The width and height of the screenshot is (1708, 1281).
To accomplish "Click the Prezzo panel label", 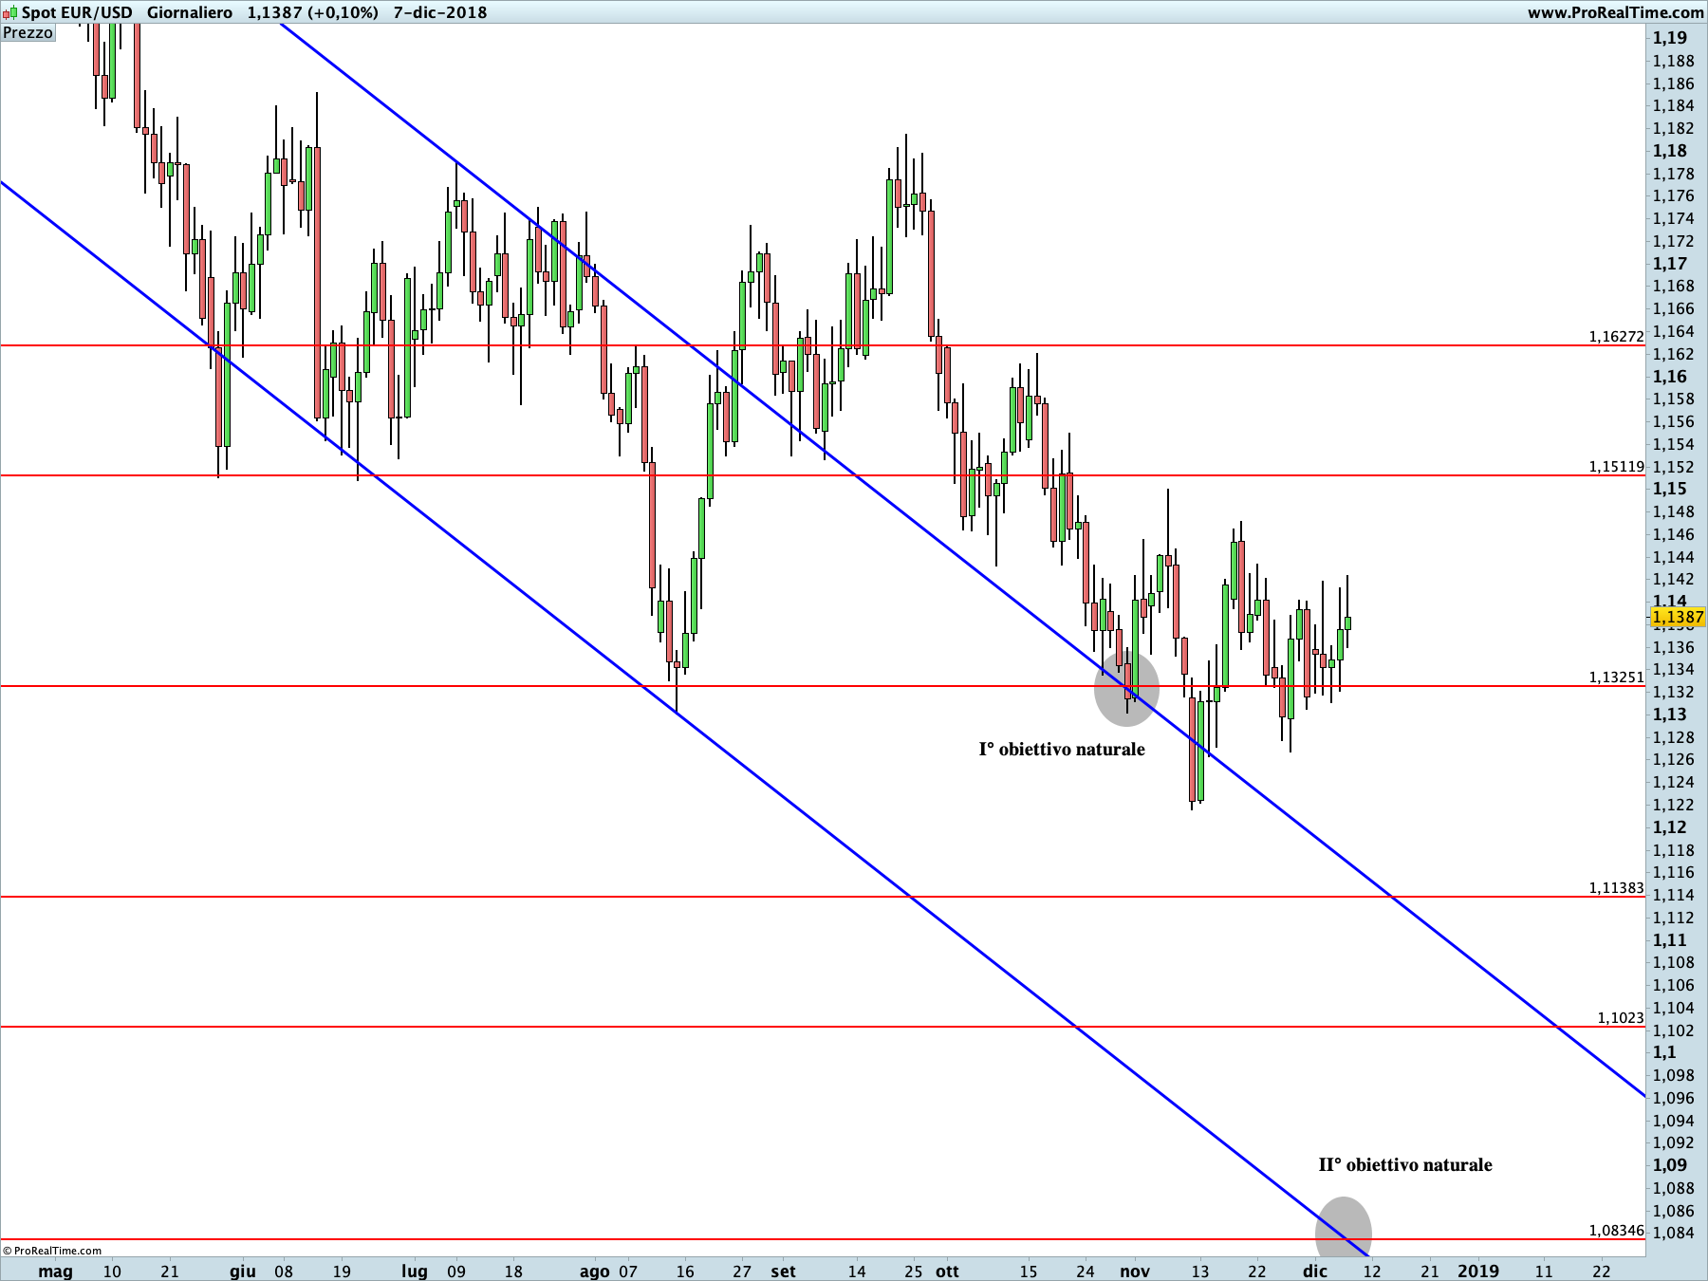I will [28, 33].
